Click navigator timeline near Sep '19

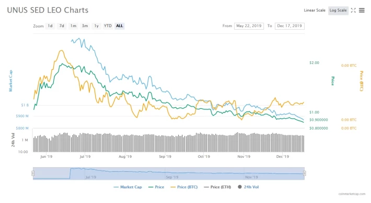(172, 177)
